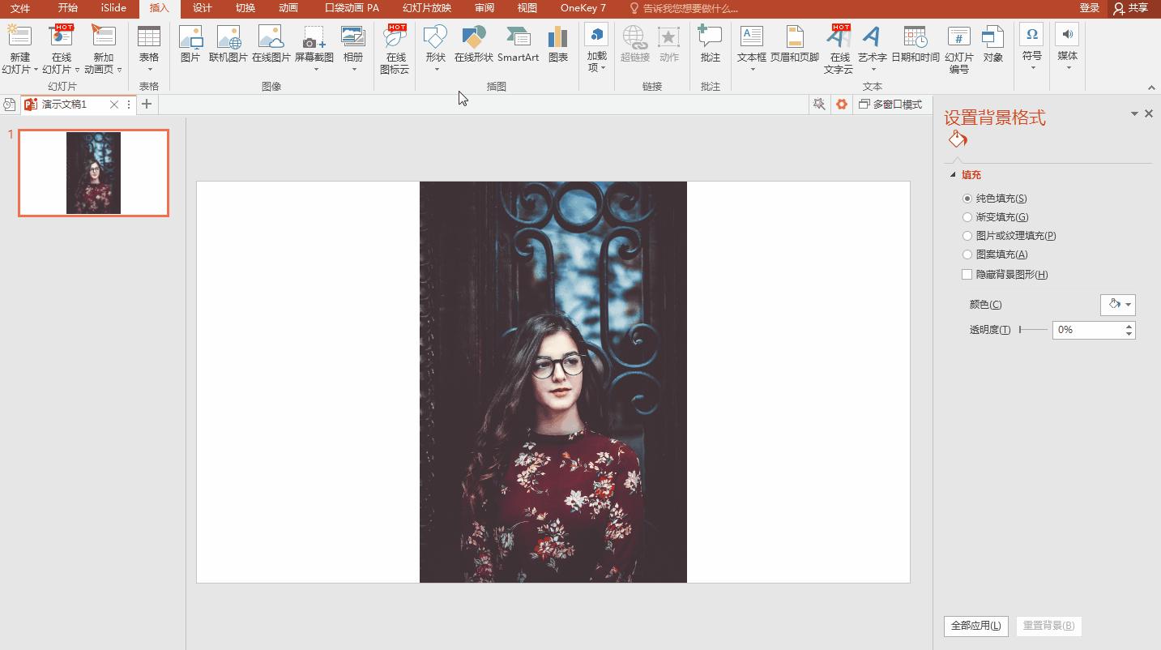Insert a chart using 图表 icon
The width and height of the screenshot is (1161, 650).
pos(557,44)
